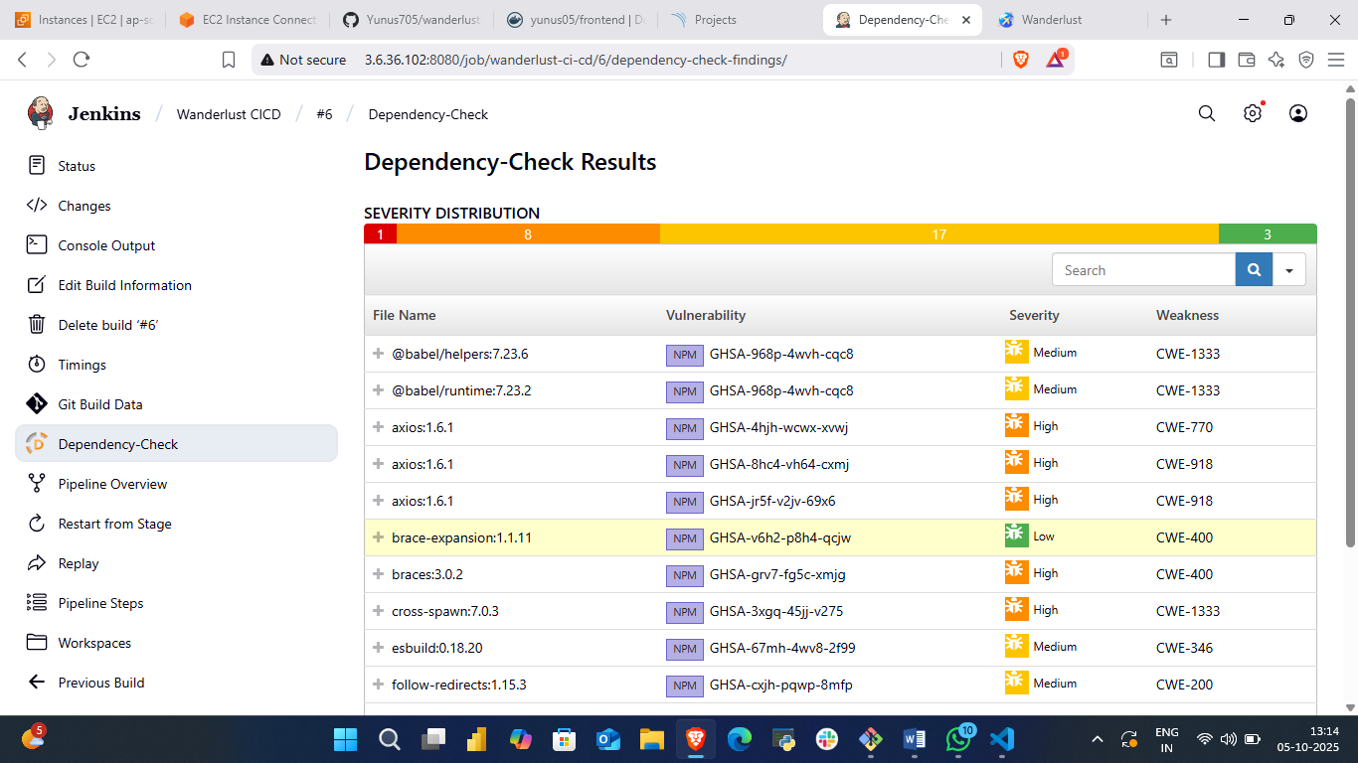Expand the @babel/helpers:7.23.6 row details

(x=378, y=354)
